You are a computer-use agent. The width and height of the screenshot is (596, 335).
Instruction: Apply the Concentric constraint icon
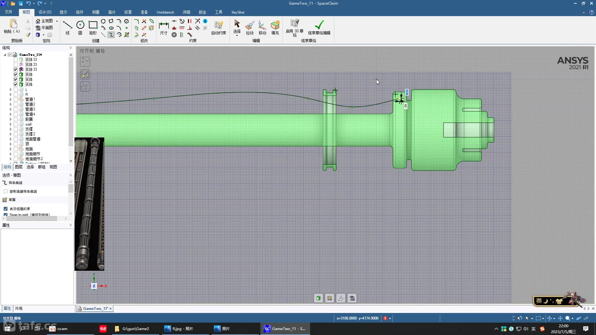(174, 35)
